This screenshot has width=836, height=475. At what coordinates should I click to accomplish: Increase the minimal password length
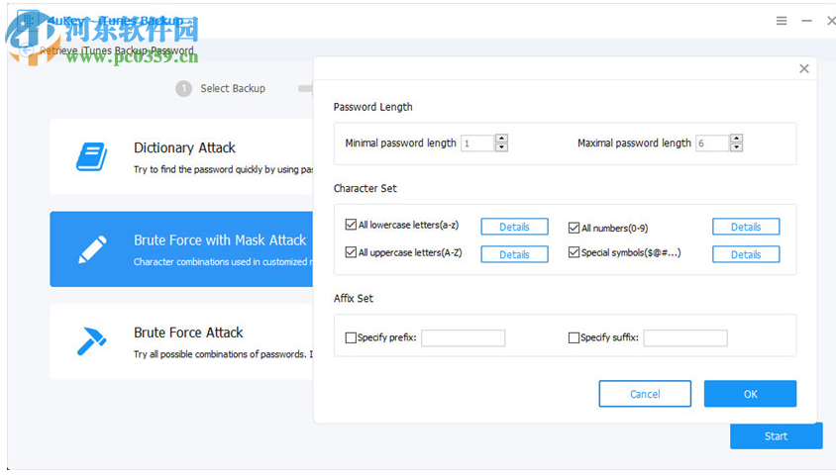(x=501, y=139)
